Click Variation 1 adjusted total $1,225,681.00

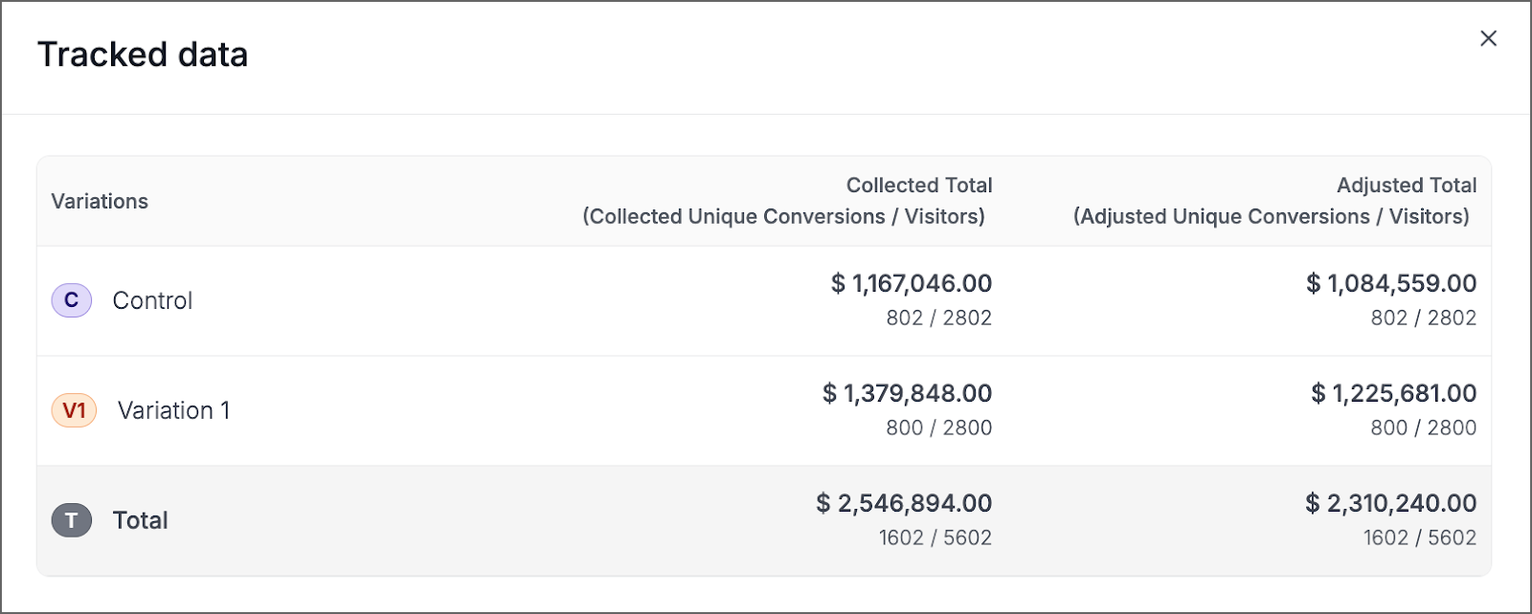coord(1393,393)
